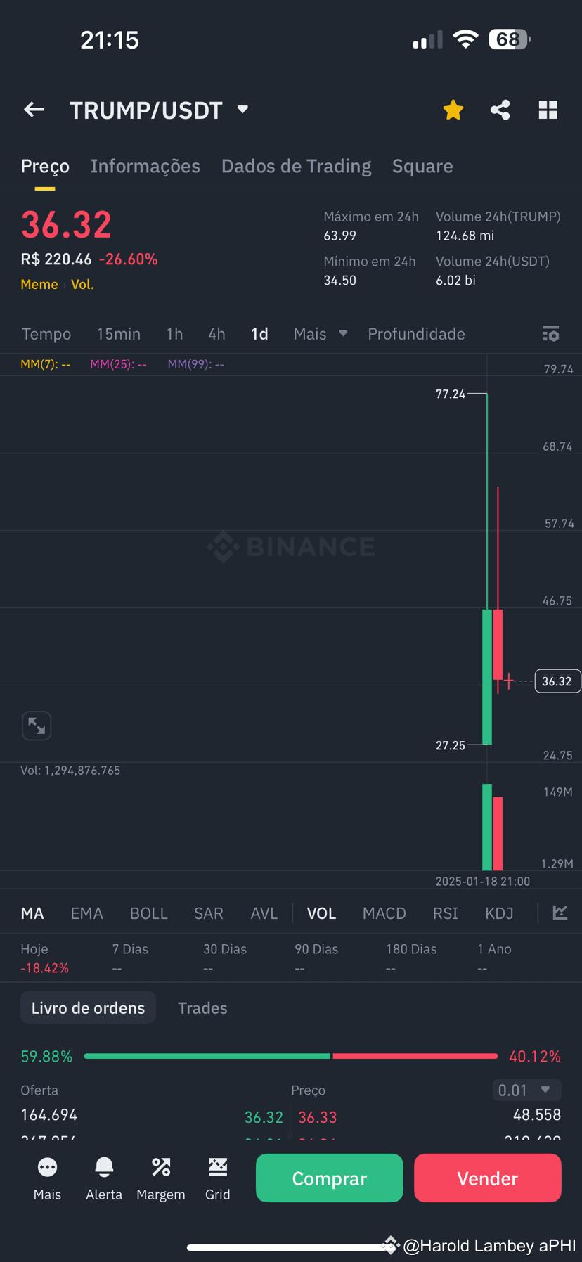
Task: Tap the ask price 36.33
Action: [x=318, y=1117]
